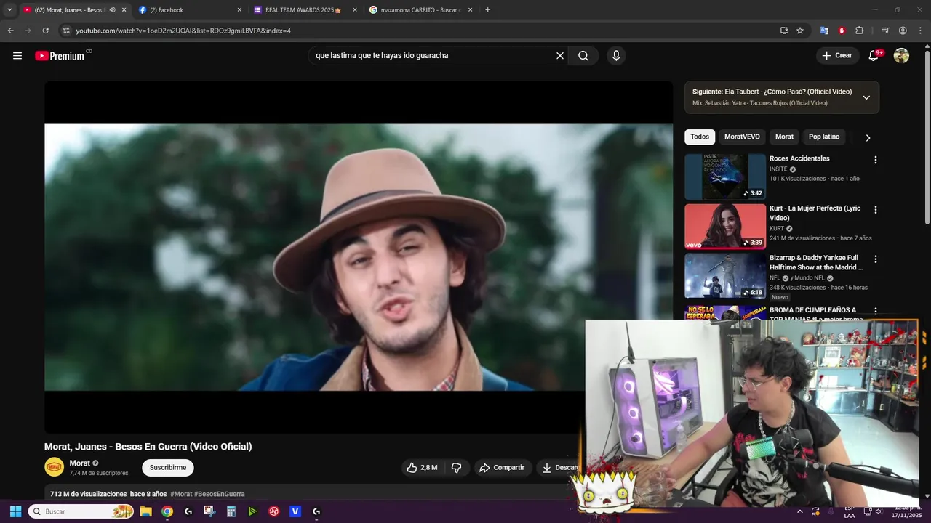Install the page as app from address bar
The height and width of the screenshot is (523, 931).
[x=784, y=31]
